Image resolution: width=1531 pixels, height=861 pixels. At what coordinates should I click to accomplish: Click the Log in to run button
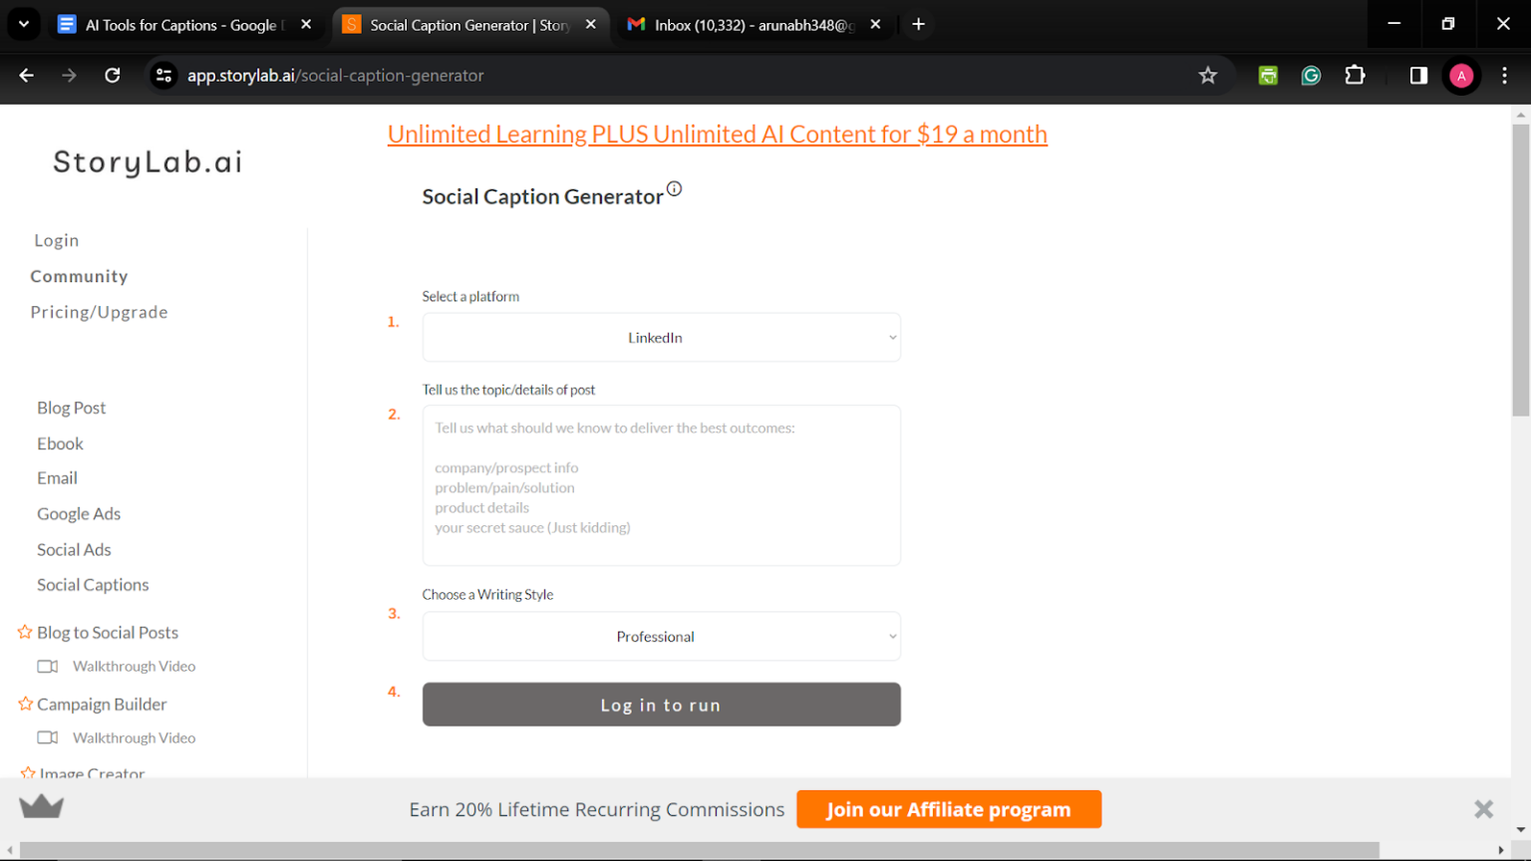coord(661,705)
